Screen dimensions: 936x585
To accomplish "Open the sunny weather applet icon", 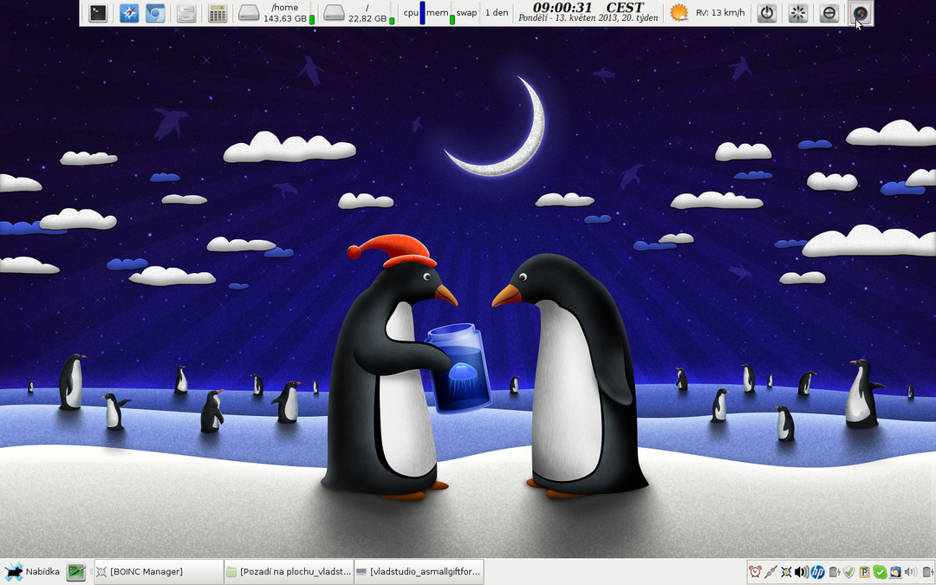I will coord(679,13).
